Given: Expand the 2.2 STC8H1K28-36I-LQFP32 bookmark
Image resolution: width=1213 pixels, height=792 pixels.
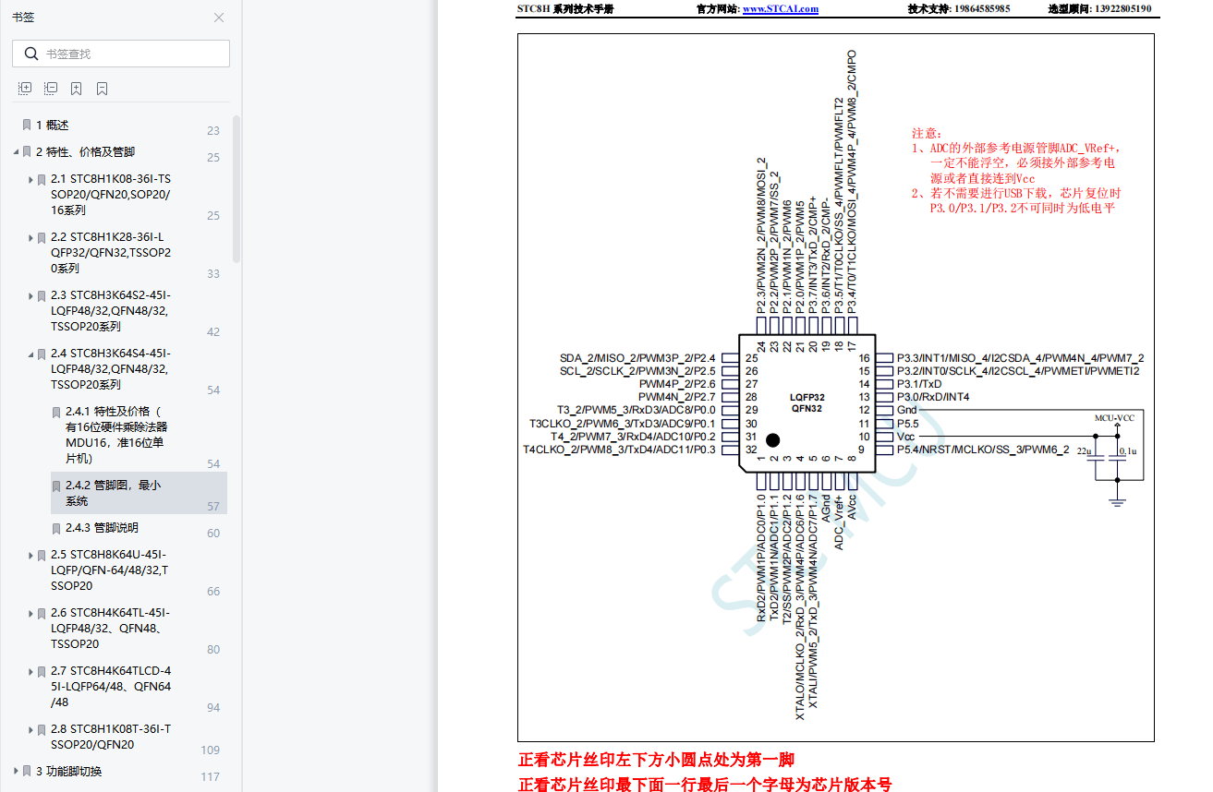Looking at the screenshot, I should 30,237.
